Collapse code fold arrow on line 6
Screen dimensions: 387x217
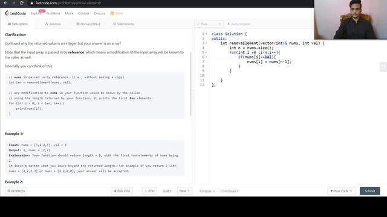tap(206, 57)
